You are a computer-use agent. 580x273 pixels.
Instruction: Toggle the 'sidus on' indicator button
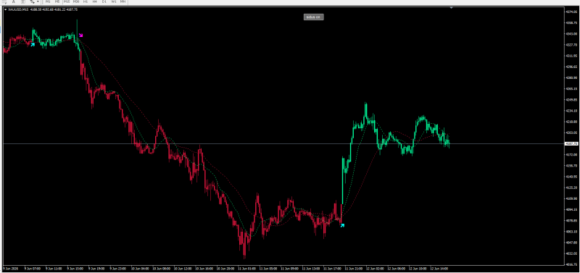coord(314,17)
